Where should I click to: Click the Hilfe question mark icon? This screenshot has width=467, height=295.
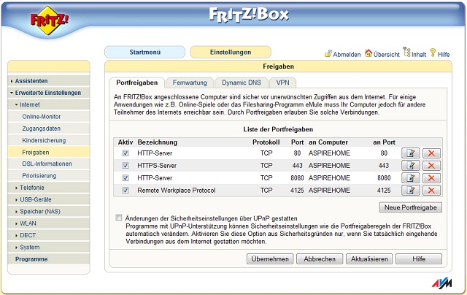[x=433, y=53]
